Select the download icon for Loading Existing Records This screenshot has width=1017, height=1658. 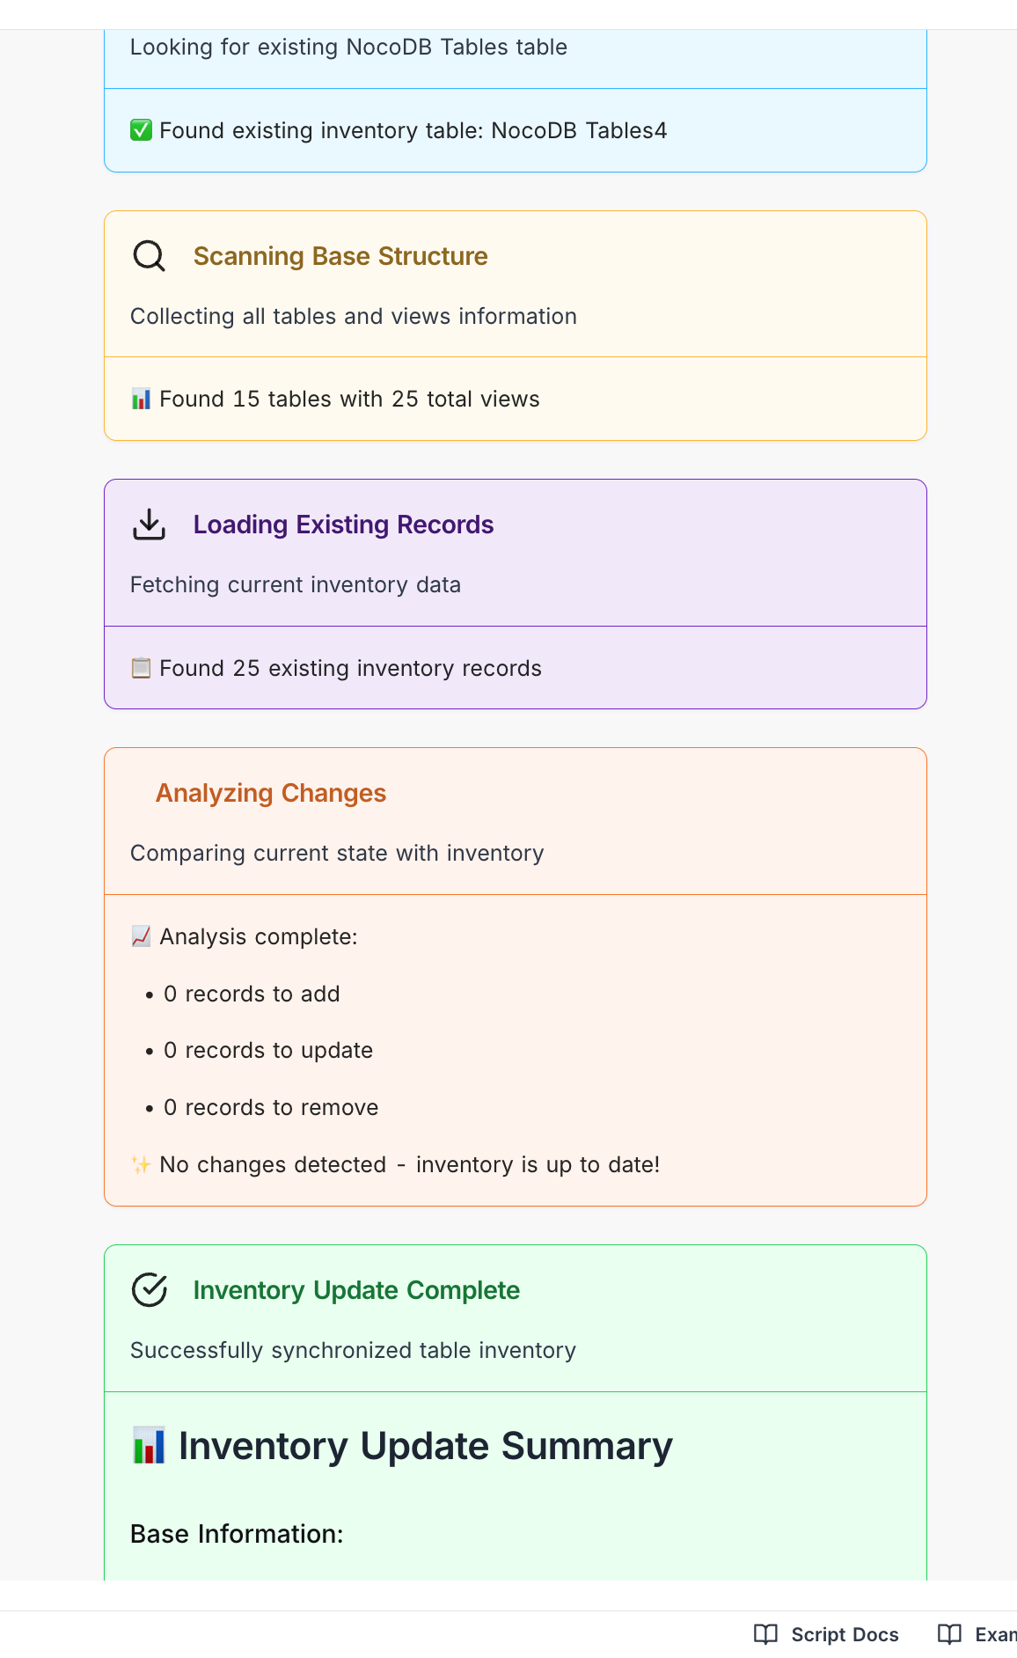pos(149,525)
